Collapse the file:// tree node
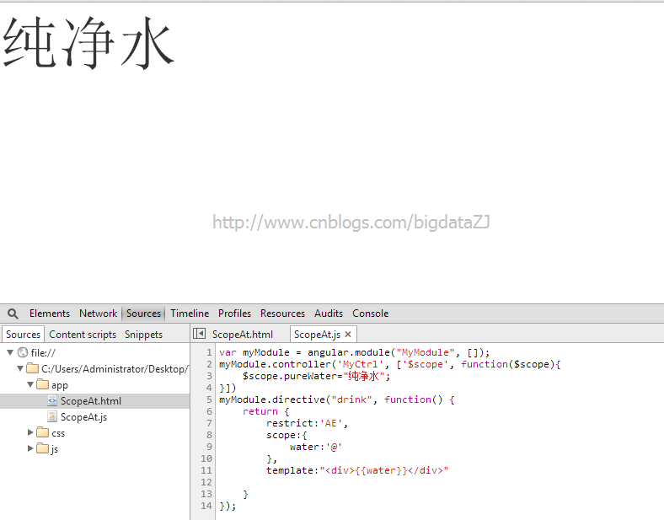This screenshot has width=664, height=520. tap(11, 352)
